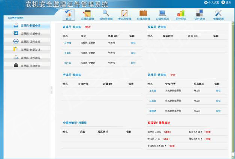The image size is (235, 159).
Task: Click 详细 beside 考试员 count
Action: coord(166,139)
